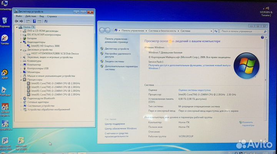Open CrystalDisk desktop shortcut
277x154 pixels.
point(5,126)
